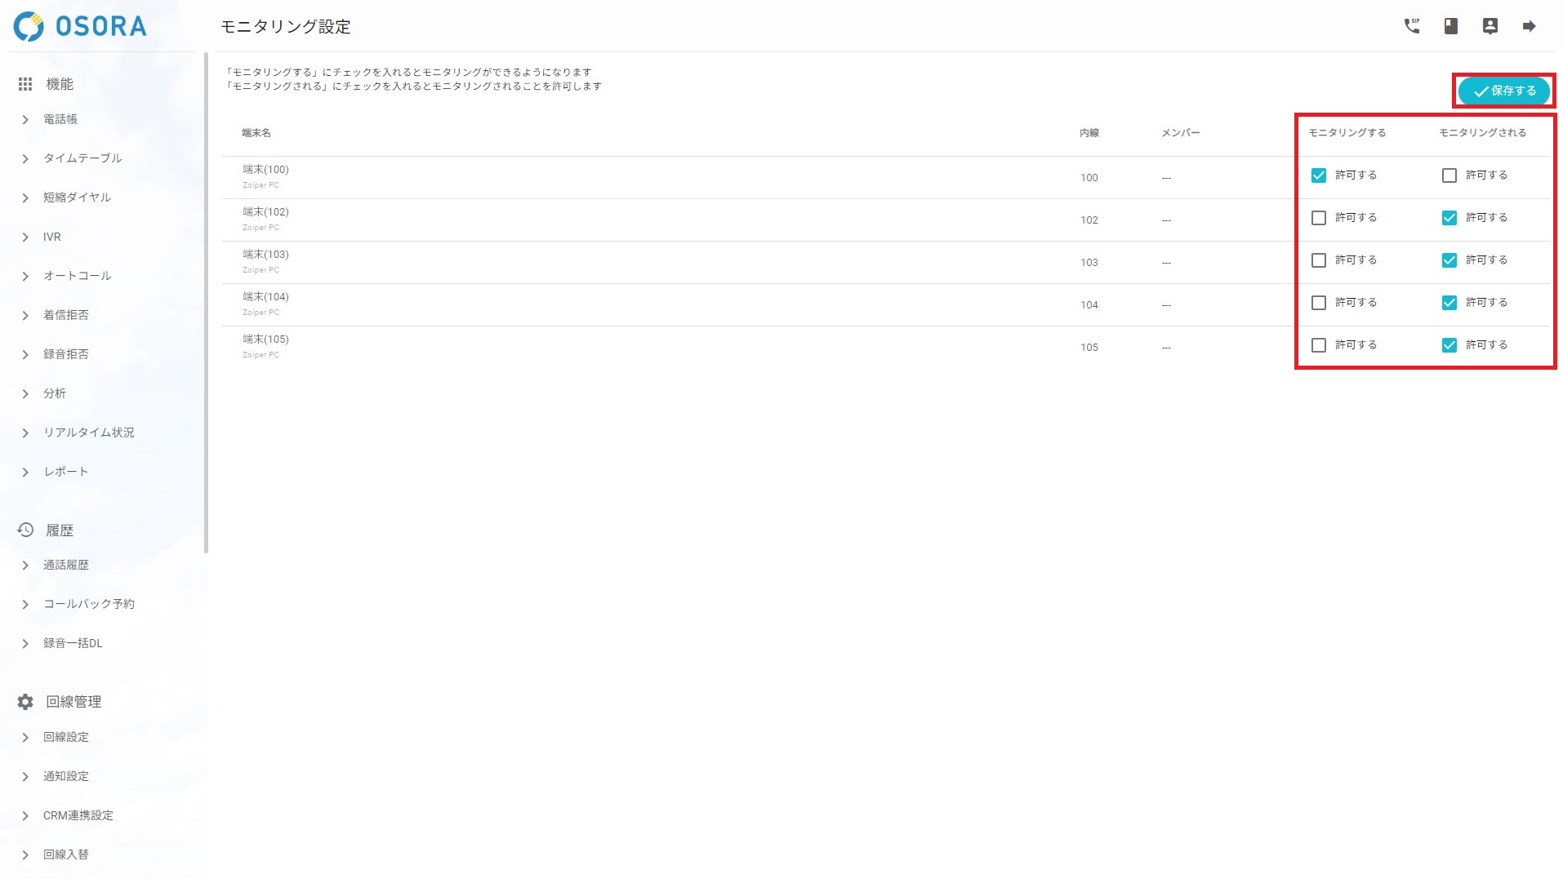This screenshot has width=1563, height=879.
Task: Click the 端末名 column header
Action: [256, 133]
